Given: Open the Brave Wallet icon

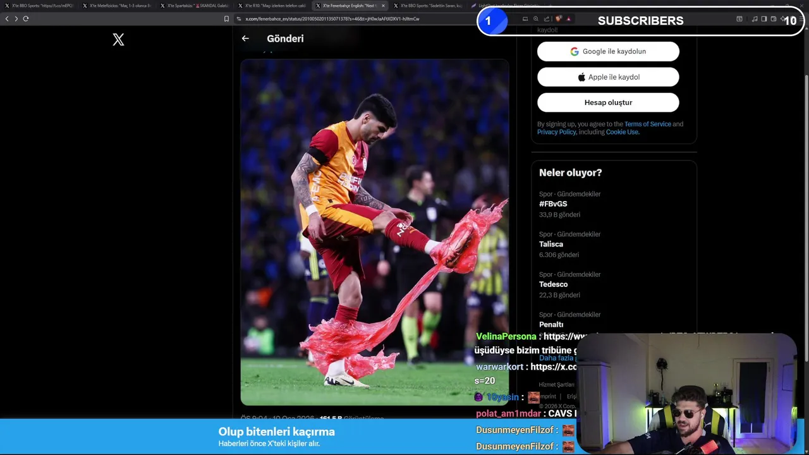Looking at the screenshot, I should coord(773,19).
